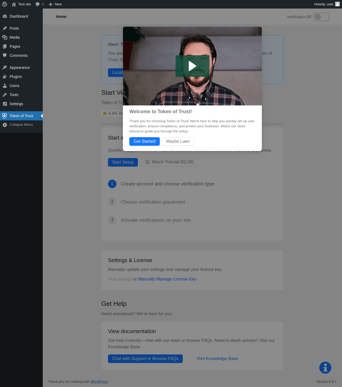The width and height of the screenshot is (342, 387).
Task: Click the Pages icon in sidebar
Action: tap(5, 46)
